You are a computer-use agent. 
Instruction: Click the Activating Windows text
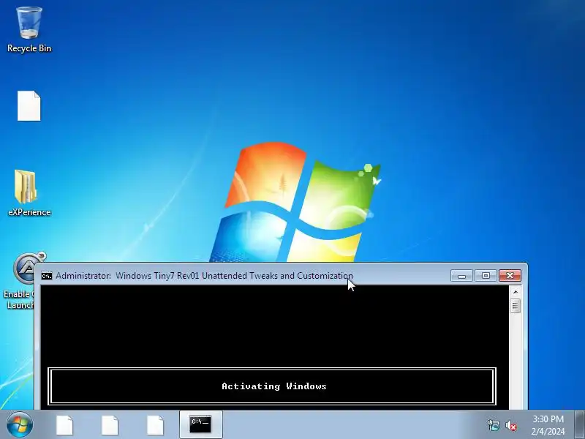coord(273,386)
